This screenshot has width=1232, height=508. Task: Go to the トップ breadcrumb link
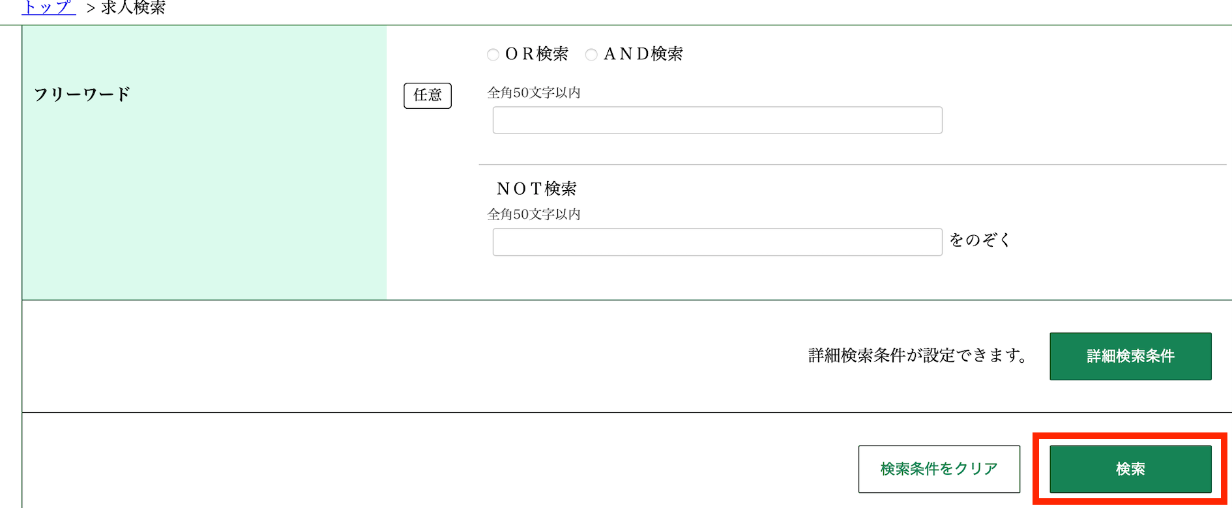coord(49,8)
